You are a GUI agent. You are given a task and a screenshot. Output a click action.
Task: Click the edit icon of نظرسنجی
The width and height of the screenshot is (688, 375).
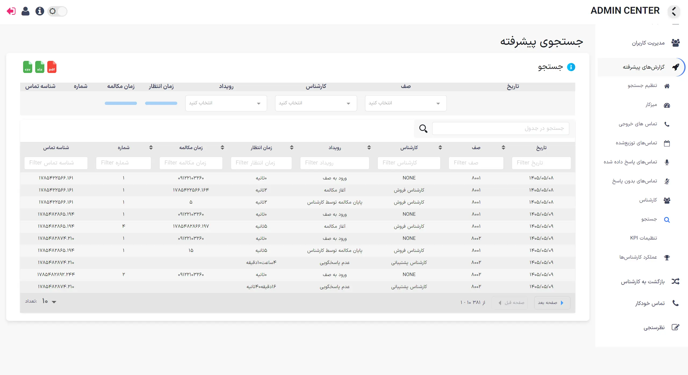(675, 327)
